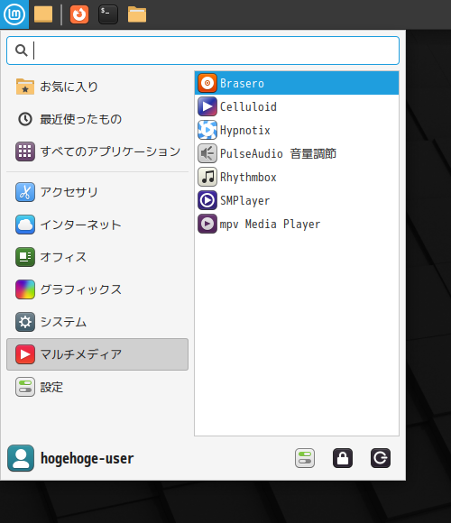
Task: Select すべてのアプリケーション category
Action: pyautogui.click(x=97, y=151)
